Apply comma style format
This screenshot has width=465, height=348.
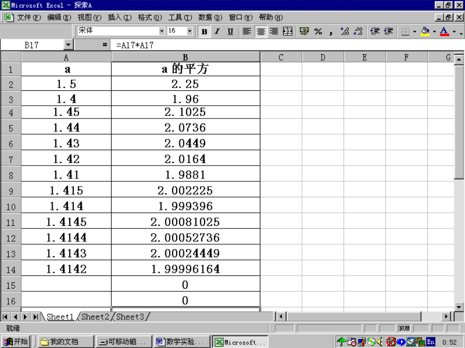click(x=331, y=31)
